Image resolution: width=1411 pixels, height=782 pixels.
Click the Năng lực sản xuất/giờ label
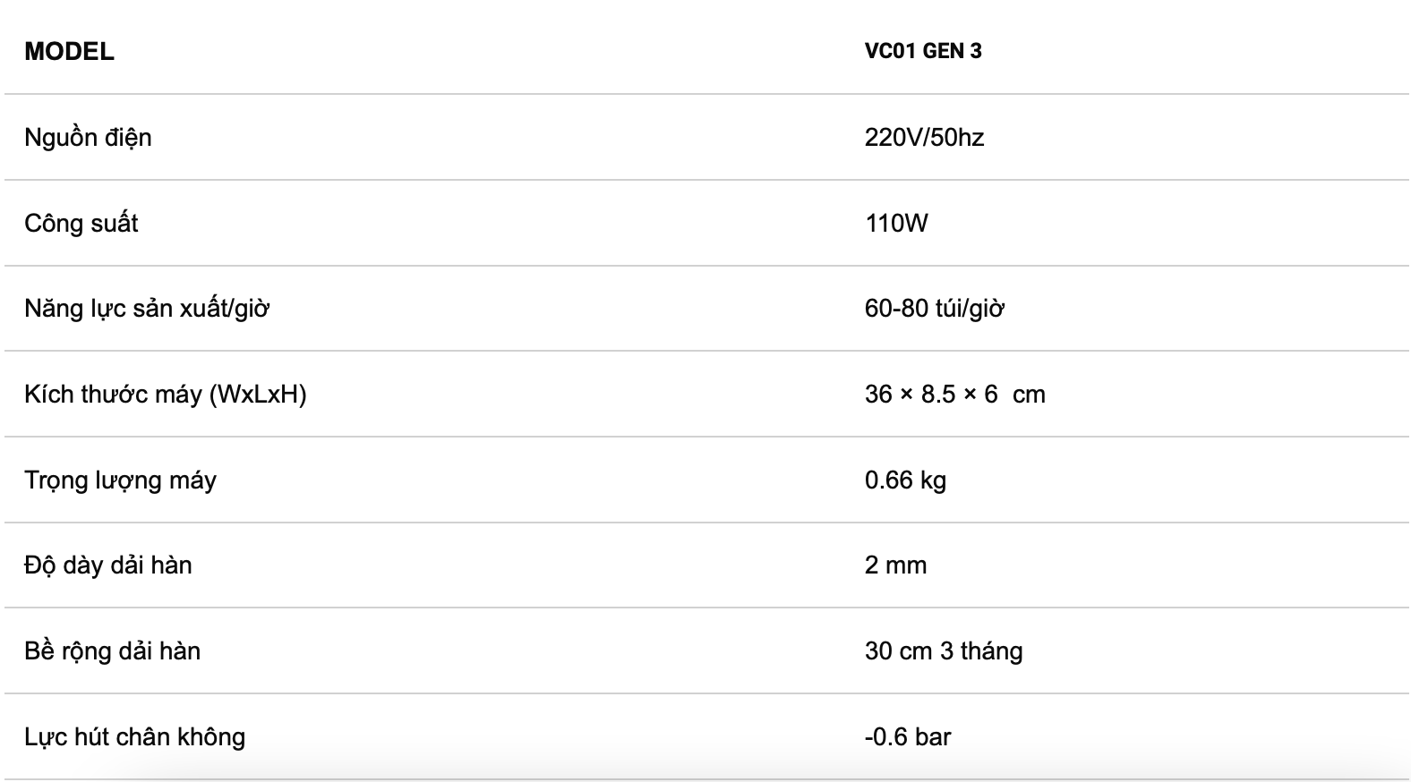pos(147,309)
